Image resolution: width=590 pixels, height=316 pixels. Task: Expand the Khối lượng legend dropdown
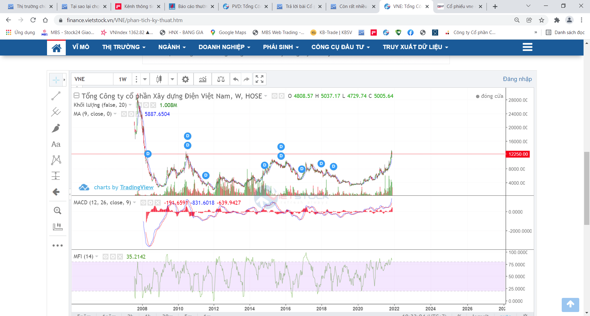[130, 105]
